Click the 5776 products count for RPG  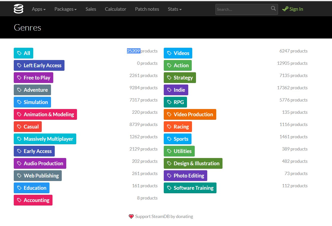click(293, 100)
